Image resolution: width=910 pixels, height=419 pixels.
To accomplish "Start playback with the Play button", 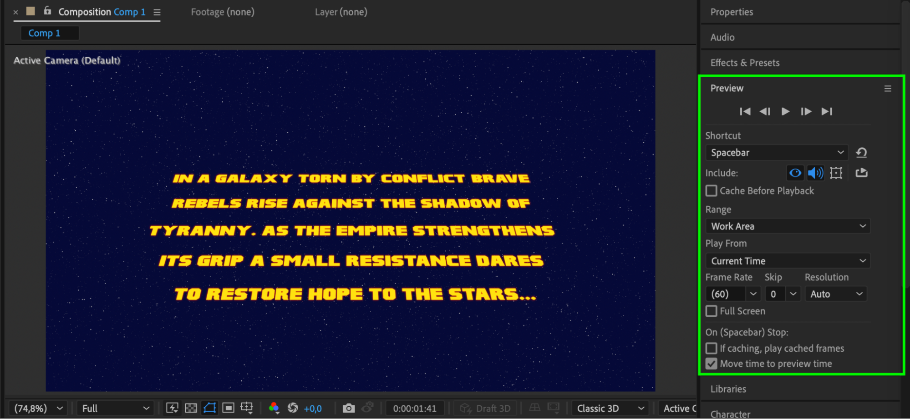I will pyautogui.click(x=785, y=111).
